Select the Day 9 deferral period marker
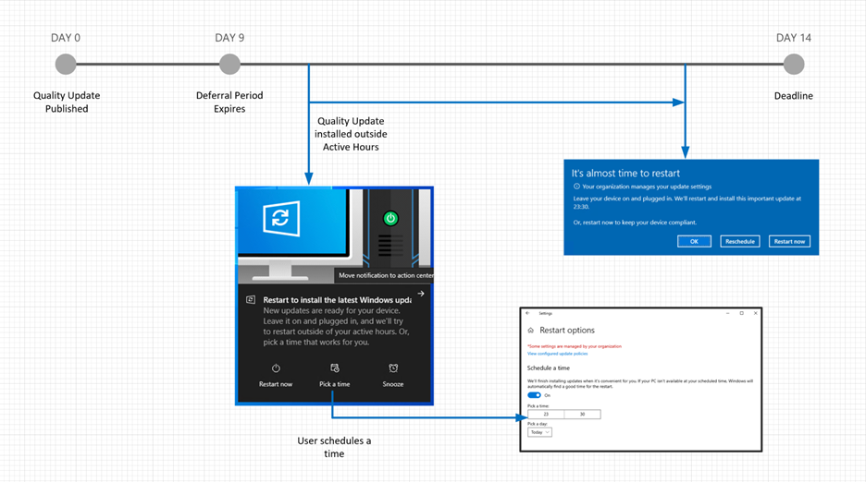 tap(229, 64)
